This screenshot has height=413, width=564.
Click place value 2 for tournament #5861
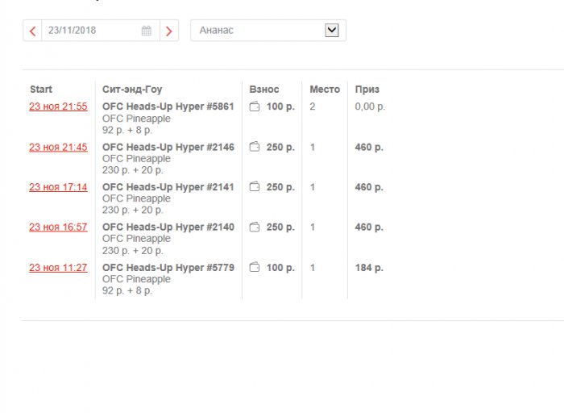(313, 106)
